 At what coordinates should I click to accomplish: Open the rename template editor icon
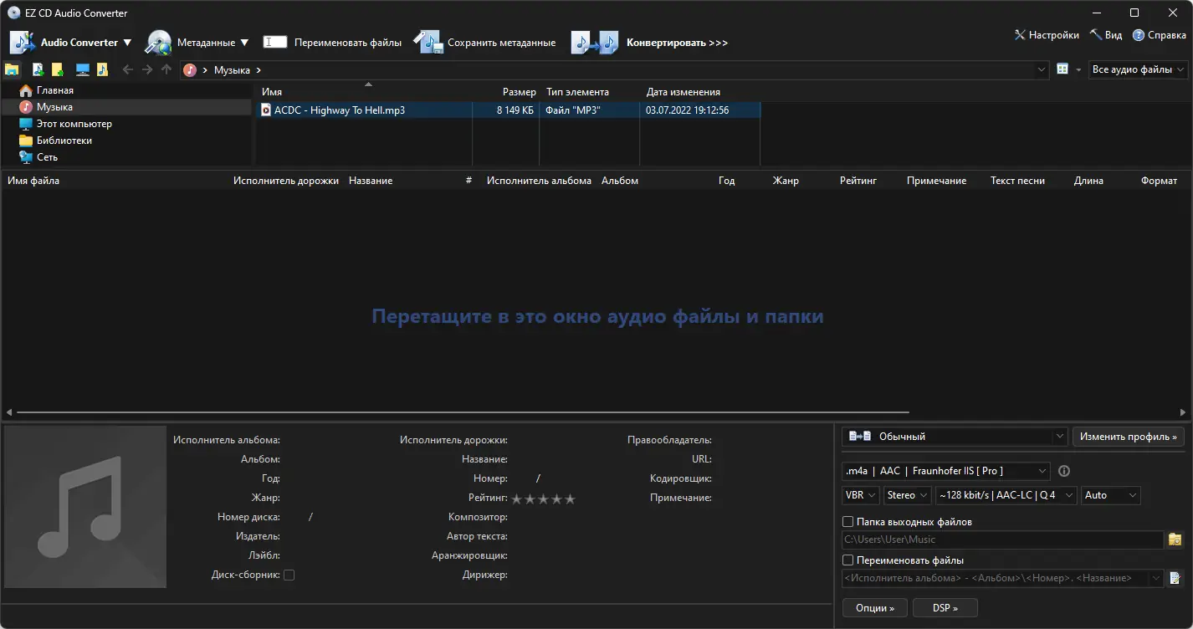pos(1174,578)
